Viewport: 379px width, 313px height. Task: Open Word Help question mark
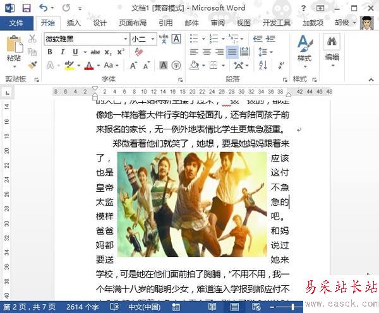[x=304, y=8]
